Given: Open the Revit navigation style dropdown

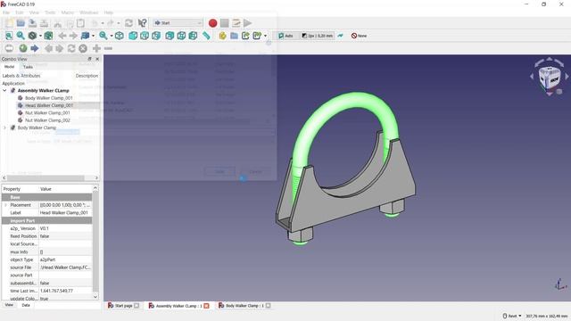Looking at the screenshot, I should click(x=511, y=316).
